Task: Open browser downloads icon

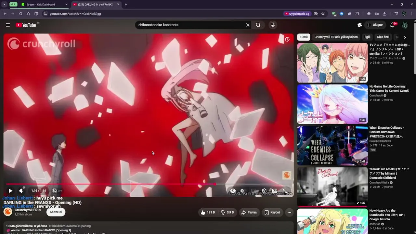Action: coord(384,14)
